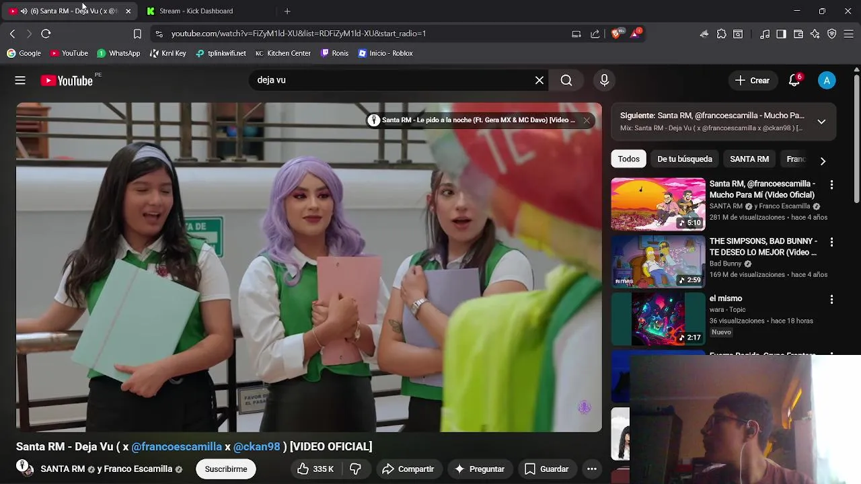The height and width of the screenshot is (484, 861).
Task: Go back in browser history
Action: point(12,34)
